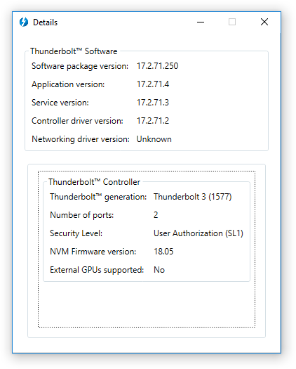This screenshot has width=296, height=369.
Task: Select the Thunderbolt Controller group heading
Action: tap(94, 182)
